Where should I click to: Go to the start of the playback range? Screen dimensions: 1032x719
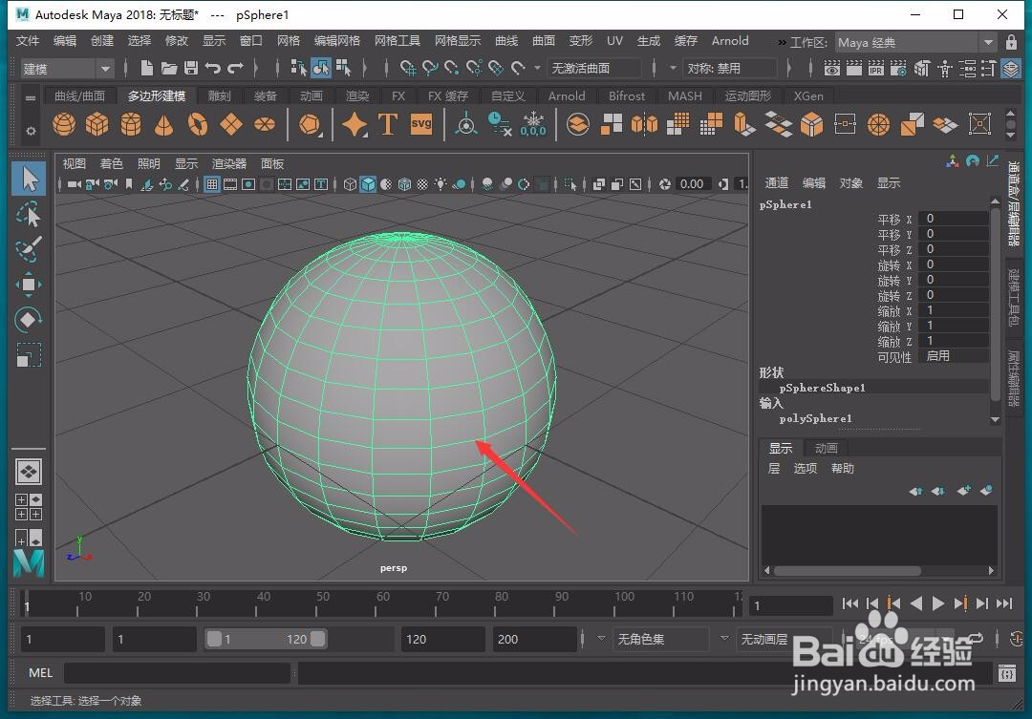pyautogui.click(x=849, y=603)
